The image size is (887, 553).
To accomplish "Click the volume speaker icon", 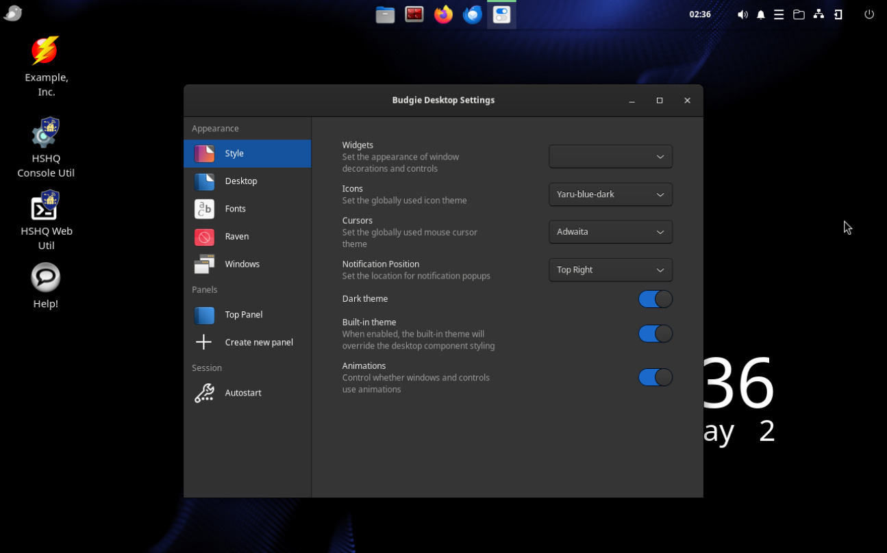I will point(742,14).
